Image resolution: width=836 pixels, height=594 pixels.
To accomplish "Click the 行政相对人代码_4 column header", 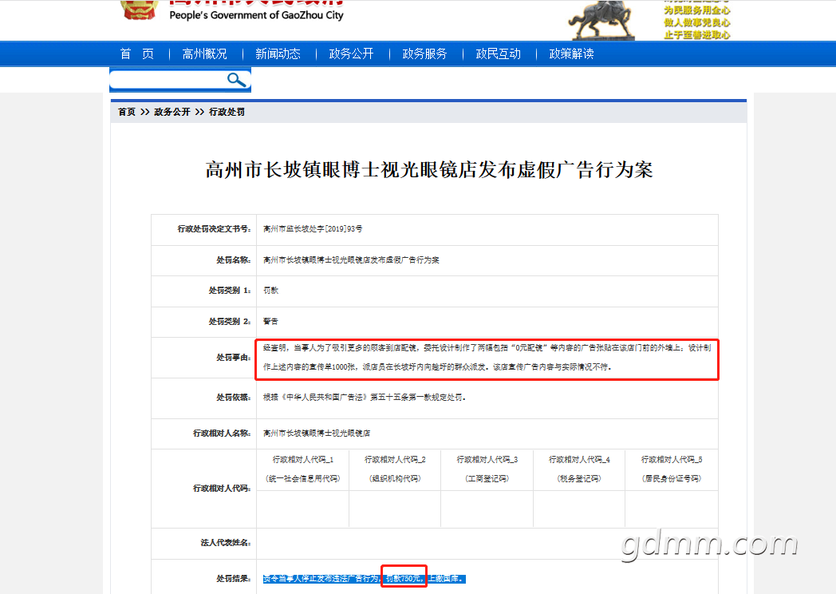I will (580, 469).
